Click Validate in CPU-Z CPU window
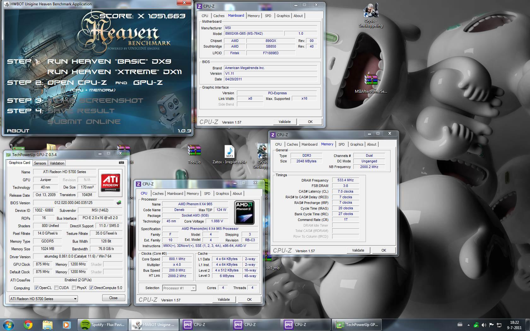 point(224,299)
